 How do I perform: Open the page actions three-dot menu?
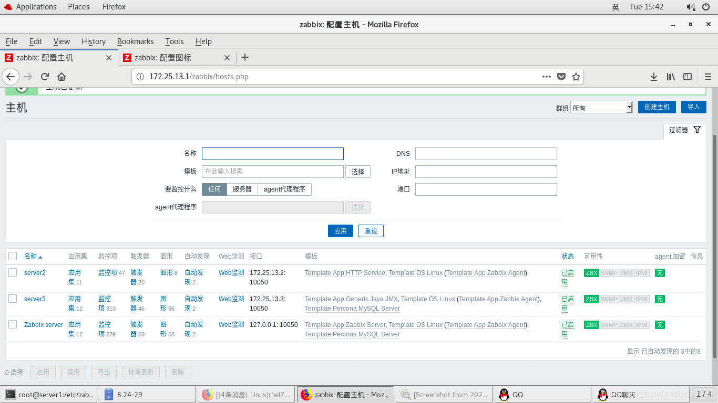(x=547, y=77)
